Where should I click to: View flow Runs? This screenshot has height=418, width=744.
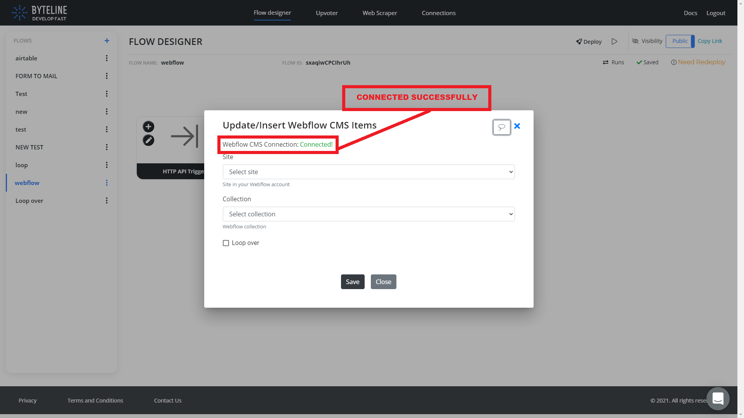point(613,62)
